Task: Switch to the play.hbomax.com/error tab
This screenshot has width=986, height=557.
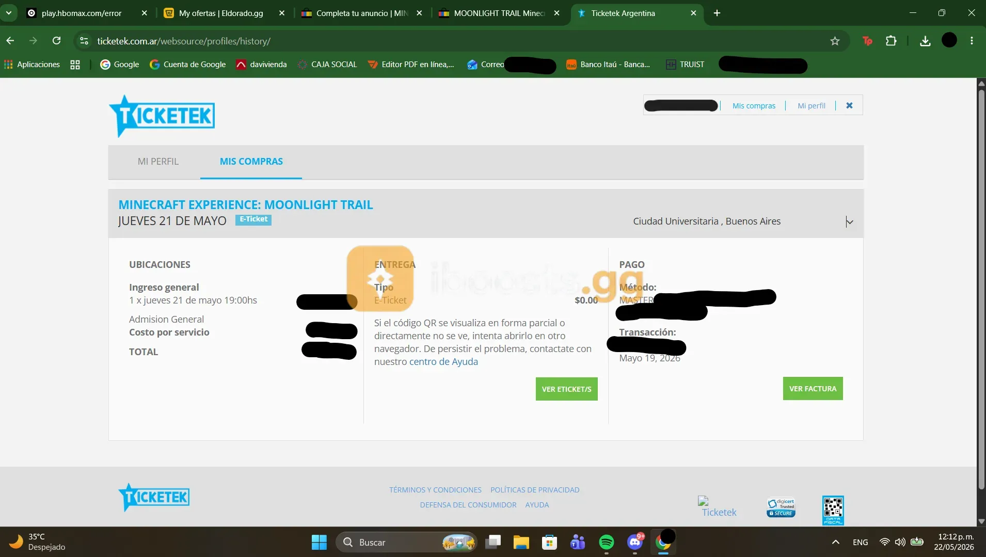Action: (x=82, y=13)
